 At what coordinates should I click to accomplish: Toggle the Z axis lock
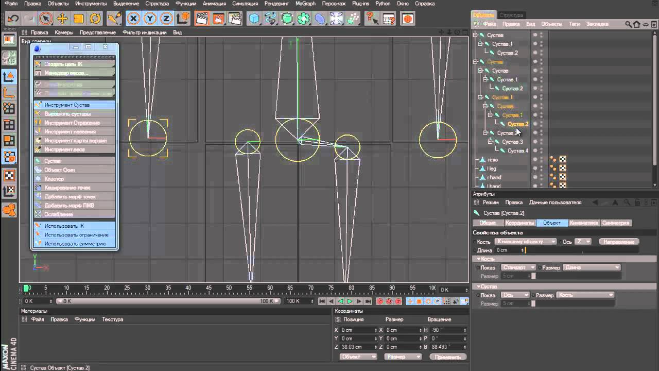(166, 19)
